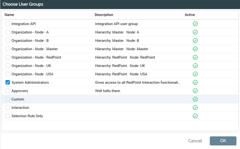Select the Organization - Node - RedPoint row description

point(125,57)
